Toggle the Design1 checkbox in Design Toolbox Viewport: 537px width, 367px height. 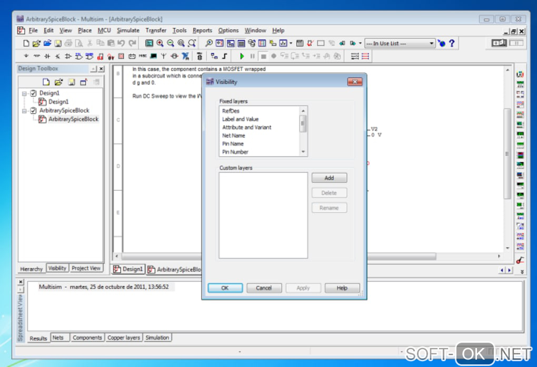(x=33, y=93)
